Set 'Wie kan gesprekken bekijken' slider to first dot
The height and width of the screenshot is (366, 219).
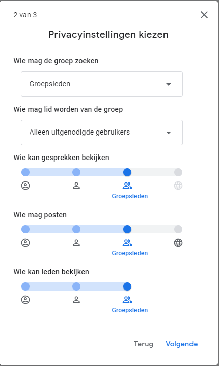point(25,172)
